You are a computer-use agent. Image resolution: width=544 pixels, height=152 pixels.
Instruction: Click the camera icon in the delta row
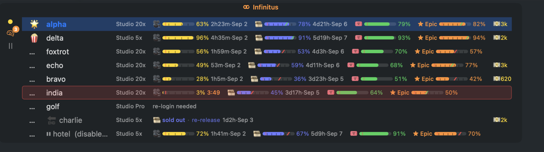click(x=156, y=38)
